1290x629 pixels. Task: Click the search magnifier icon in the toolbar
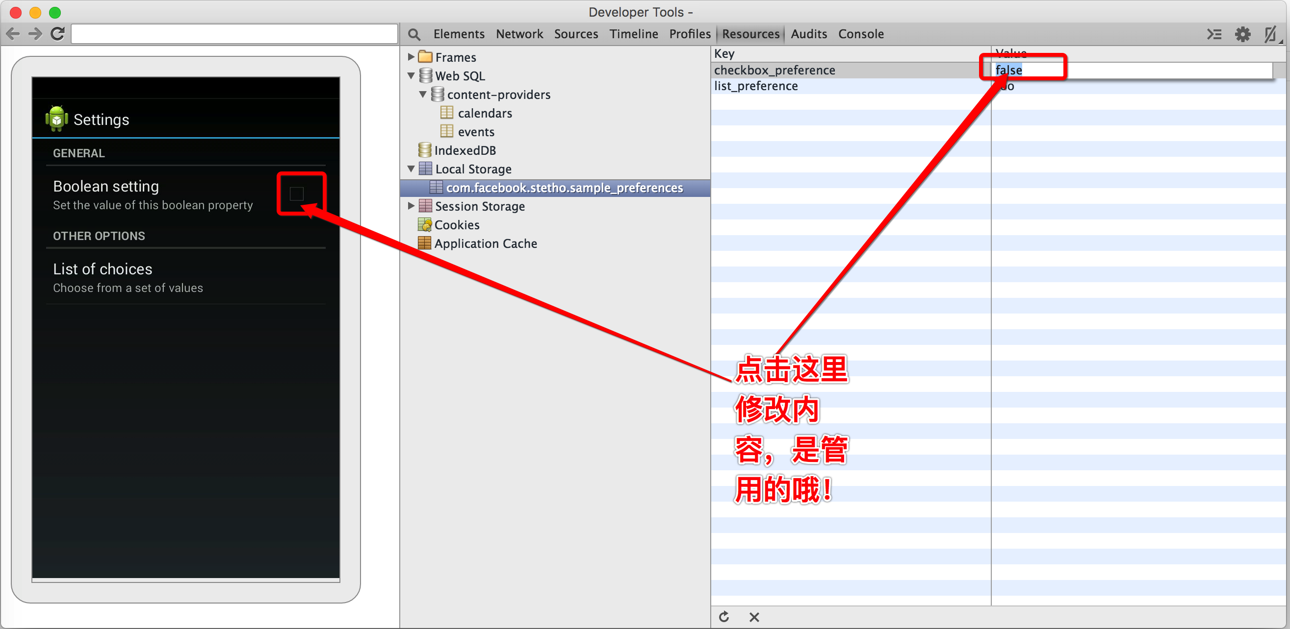[413, 34]
